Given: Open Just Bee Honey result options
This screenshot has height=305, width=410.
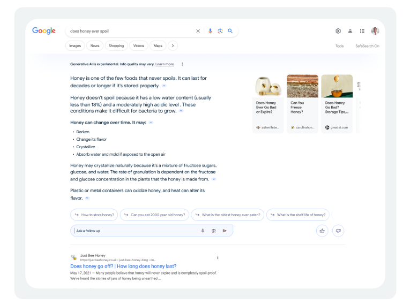Looking at the screenshot, I should [218, 257].
